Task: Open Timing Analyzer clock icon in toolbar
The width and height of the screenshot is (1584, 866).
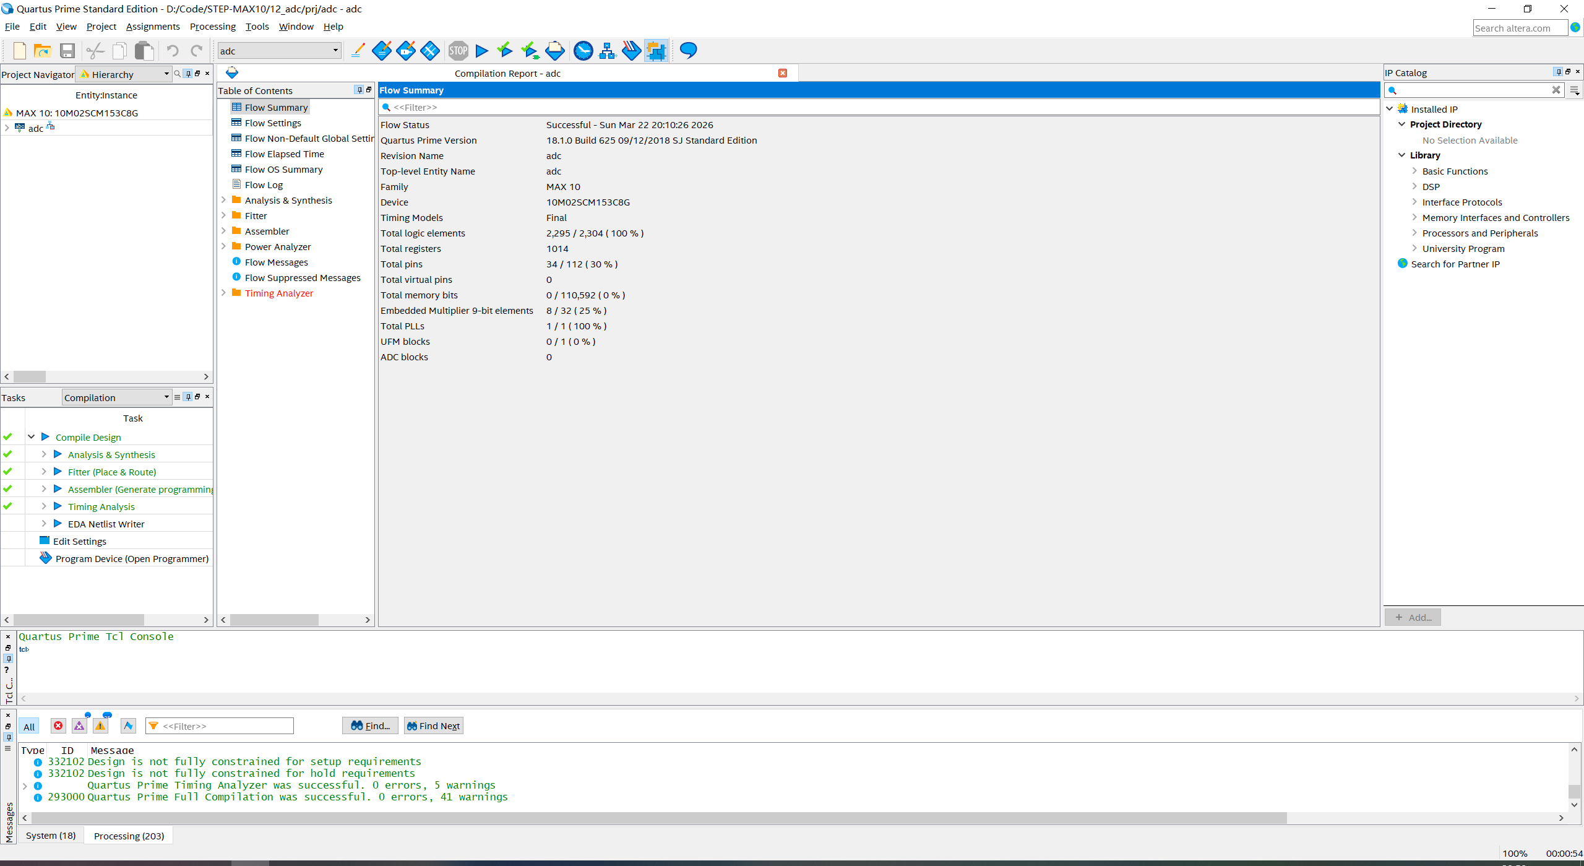Action: (583, 51)
